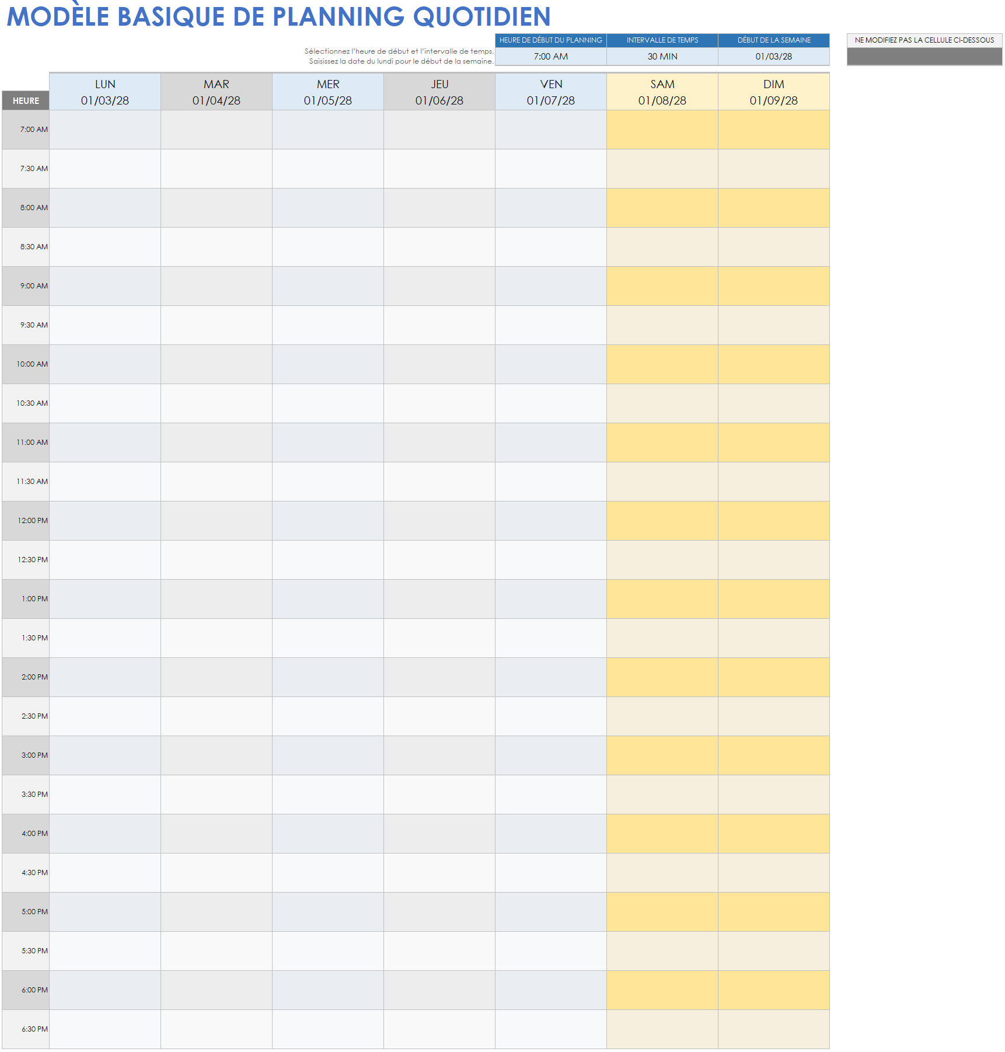This screenshot has width=1005, height=1052.
Task: Click the 11:30 AM time label
Action: pos(26,482)
